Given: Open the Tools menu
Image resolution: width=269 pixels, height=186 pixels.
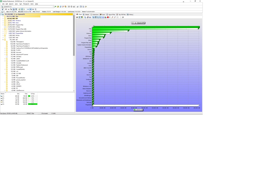Looking at the screenshot, I should pos(32,4).
